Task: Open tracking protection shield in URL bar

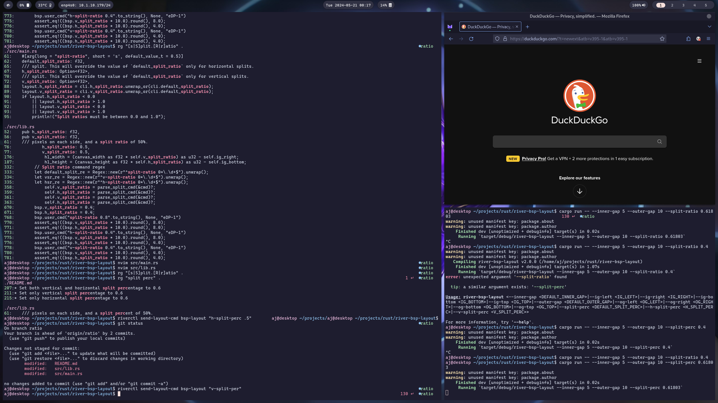Action: tap(497, 39)
